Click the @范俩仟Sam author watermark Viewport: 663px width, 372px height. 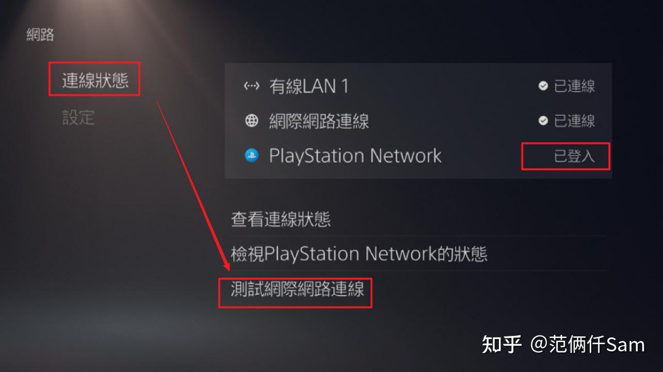pos(588,344)
